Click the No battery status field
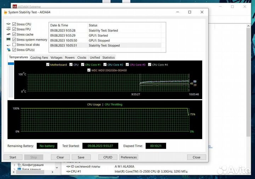The height and width of the screenshot is (179, 255). (x=47, y=146)
